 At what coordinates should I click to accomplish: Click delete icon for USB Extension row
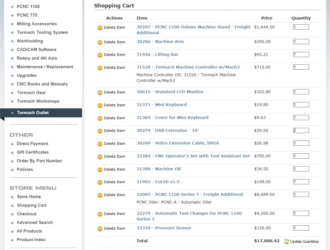[x=100, y=131]
